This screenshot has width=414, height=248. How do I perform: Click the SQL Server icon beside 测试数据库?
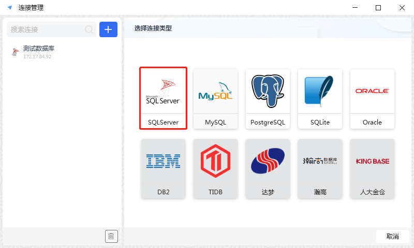(x=16, y=52)
